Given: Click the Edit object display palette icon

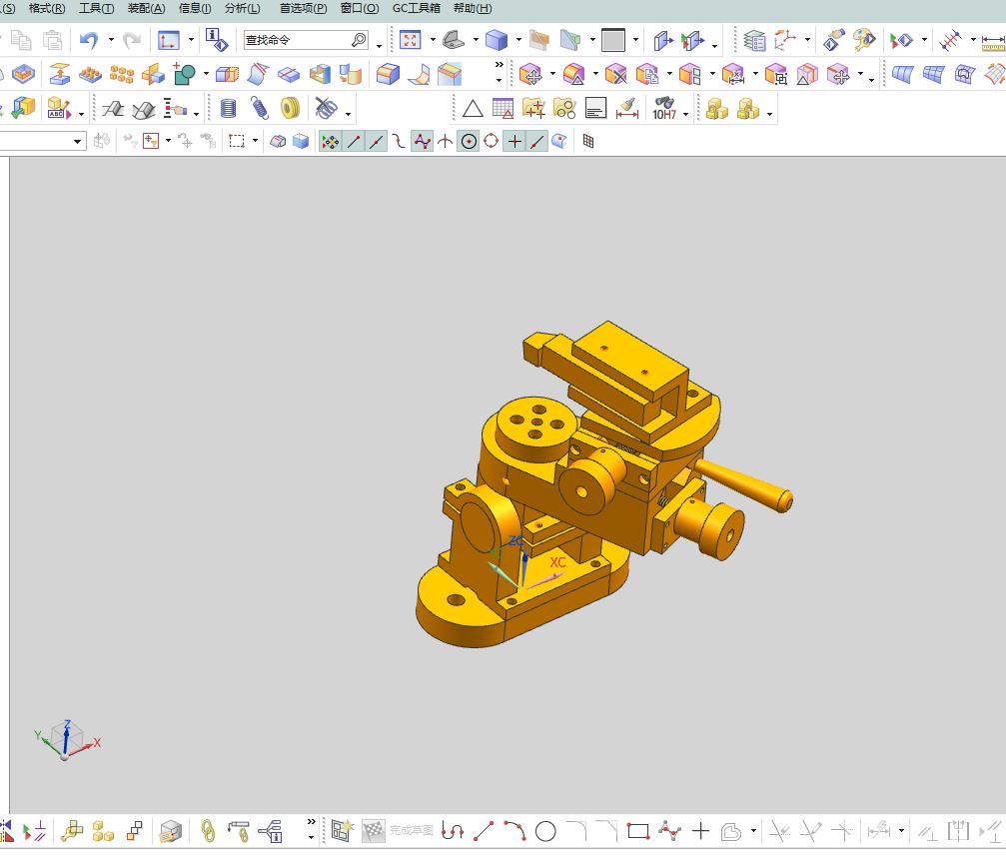Looking at the screenshot, I should (864, 40).
